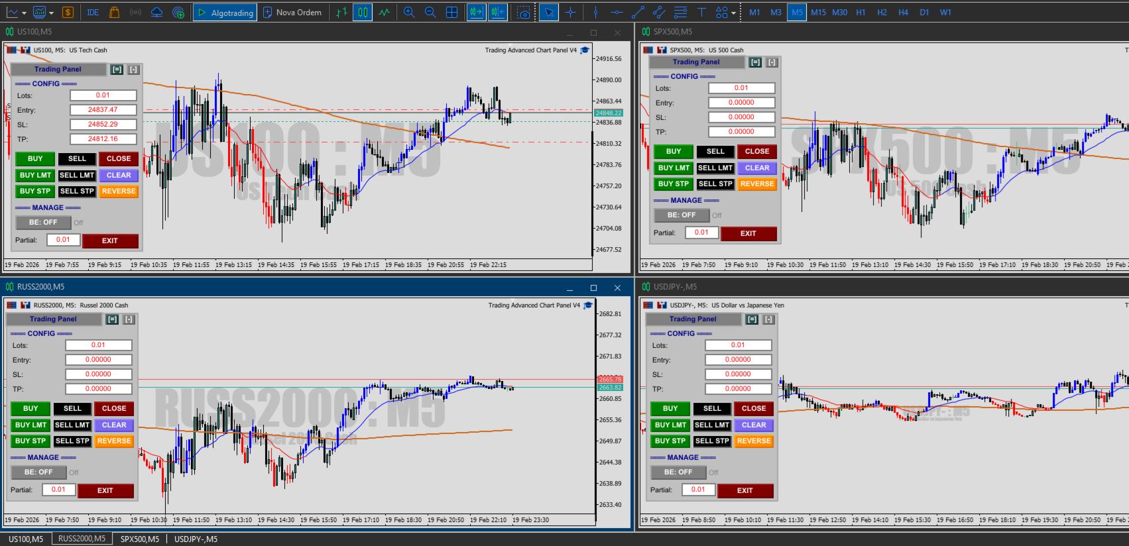Select the horizontal line drawing tool

[617, 13]
